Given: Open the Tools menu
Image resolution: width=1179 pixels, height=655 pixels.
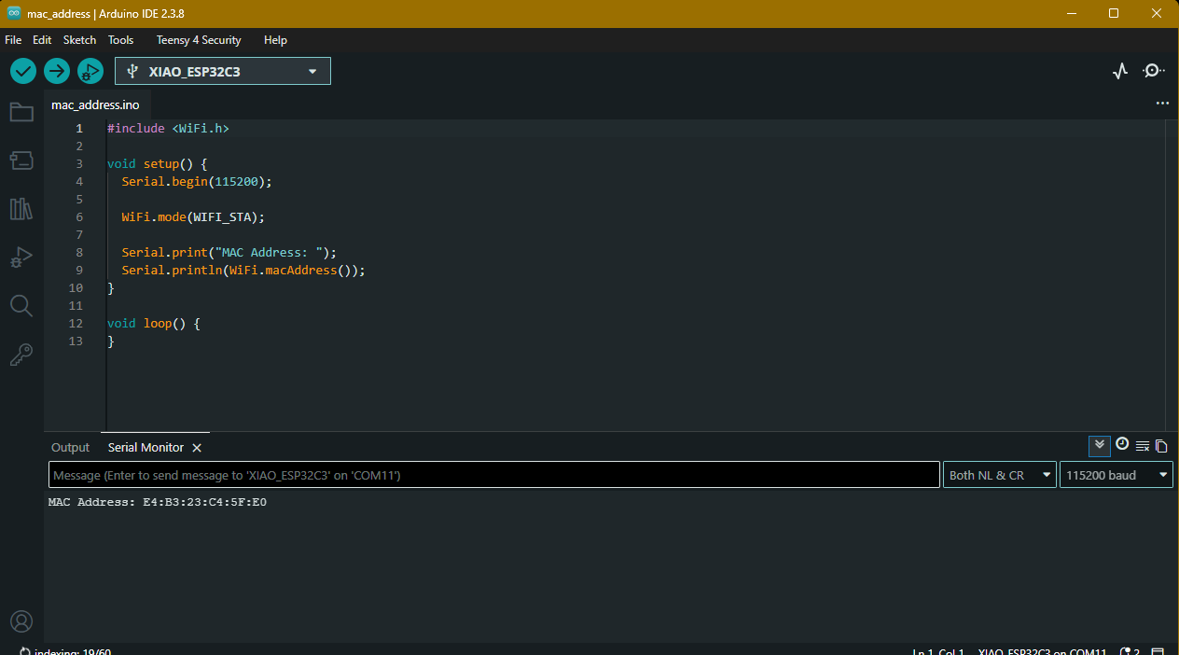Looking at the screenshot, I should coord(120,40).
